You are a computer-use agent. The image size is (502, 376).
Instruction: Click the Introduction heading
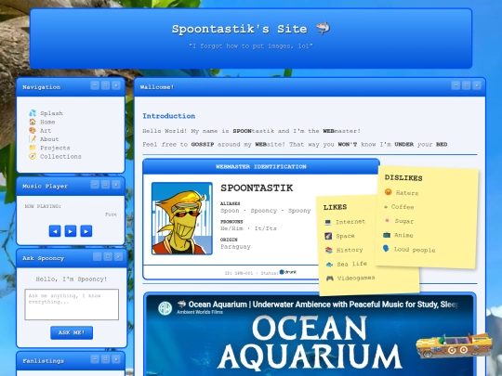[168, 116]
